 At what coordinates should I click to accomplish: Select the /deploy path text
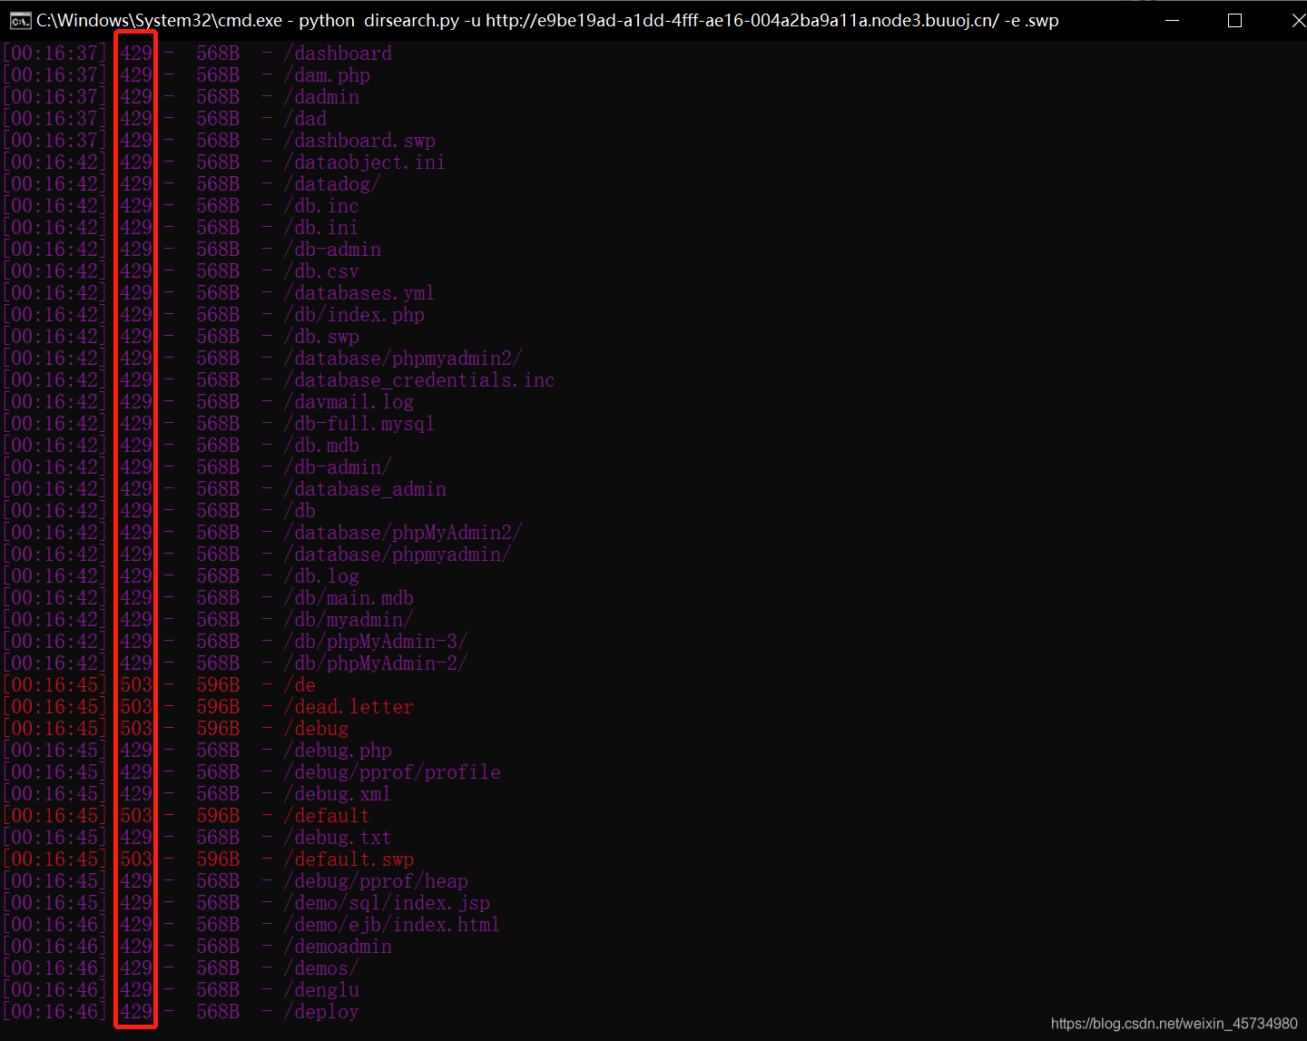click(321, 1012)
